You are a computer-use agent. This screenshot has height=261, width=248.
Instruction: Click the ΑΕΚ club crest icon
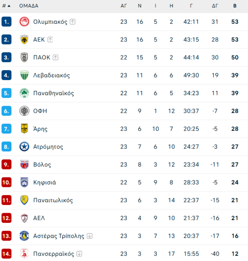[x=24, y=40]
